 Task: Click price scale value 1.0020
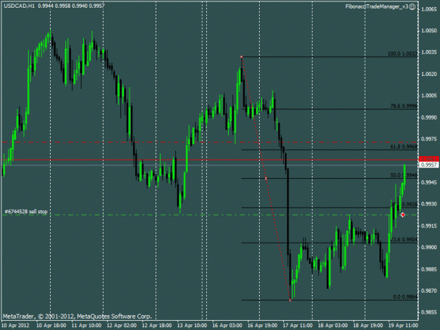pos(429,74)
